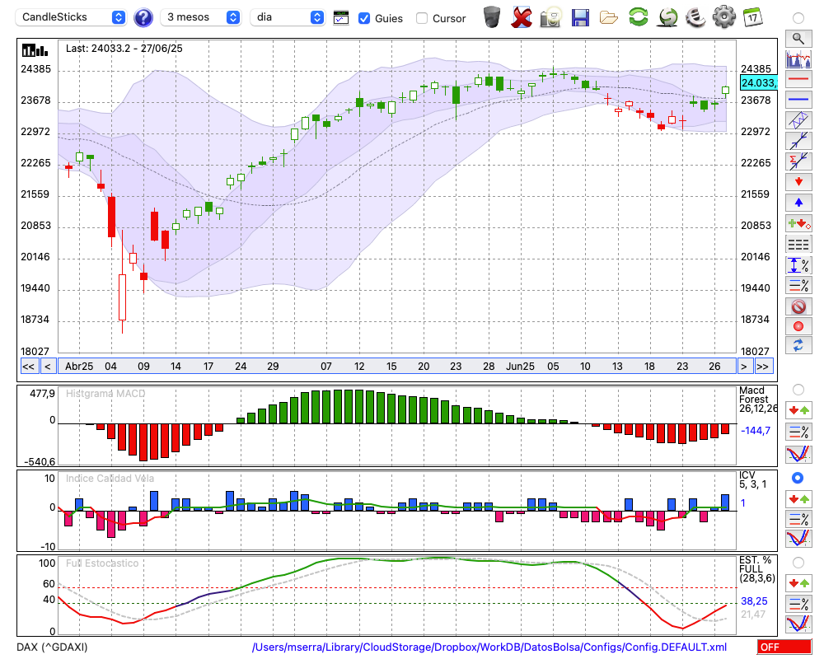Click the blue rotating arrows icon in sidebar
This screenshot has height=659, width=824.
click(x=798, y=346)
